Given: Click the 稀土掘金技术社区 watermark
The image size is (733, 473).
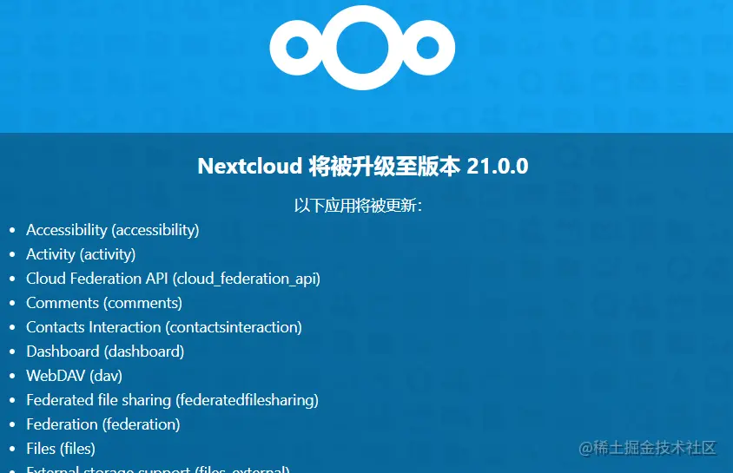Looking at the screenshot, I should tap(647, 448).
